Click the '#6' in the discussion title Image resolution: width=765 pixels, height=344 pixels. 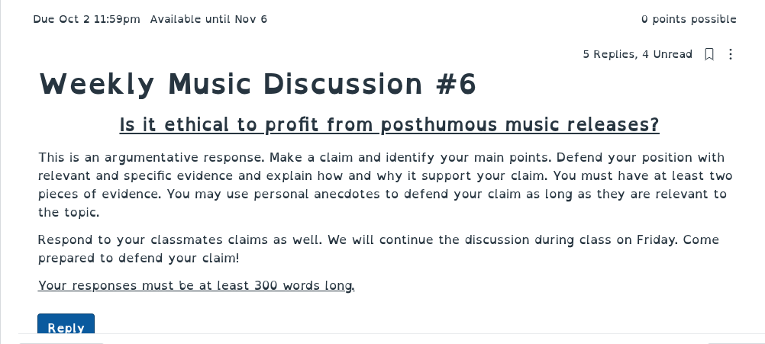pyautogui.click(x=456, y=84)
